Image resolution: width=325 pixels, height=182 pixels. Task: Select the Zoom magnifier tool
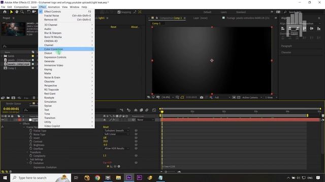point(22,12)
